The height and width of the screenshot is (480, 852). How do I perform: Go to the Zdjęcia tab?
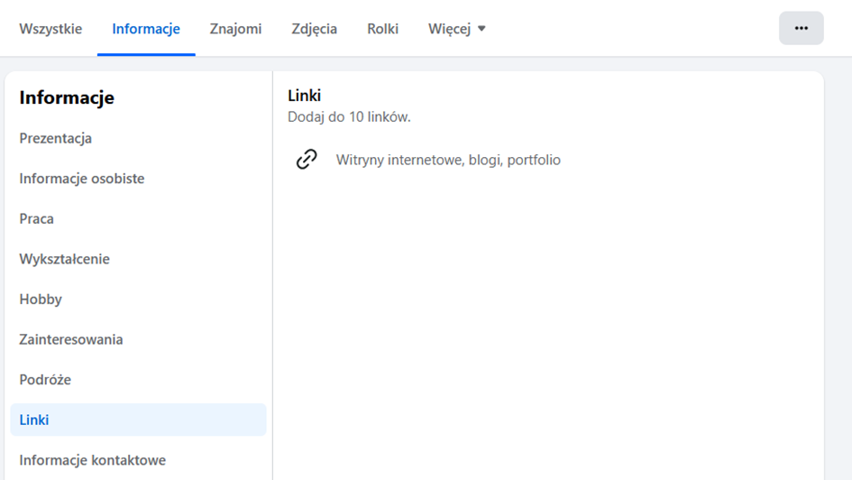point(315,29)
